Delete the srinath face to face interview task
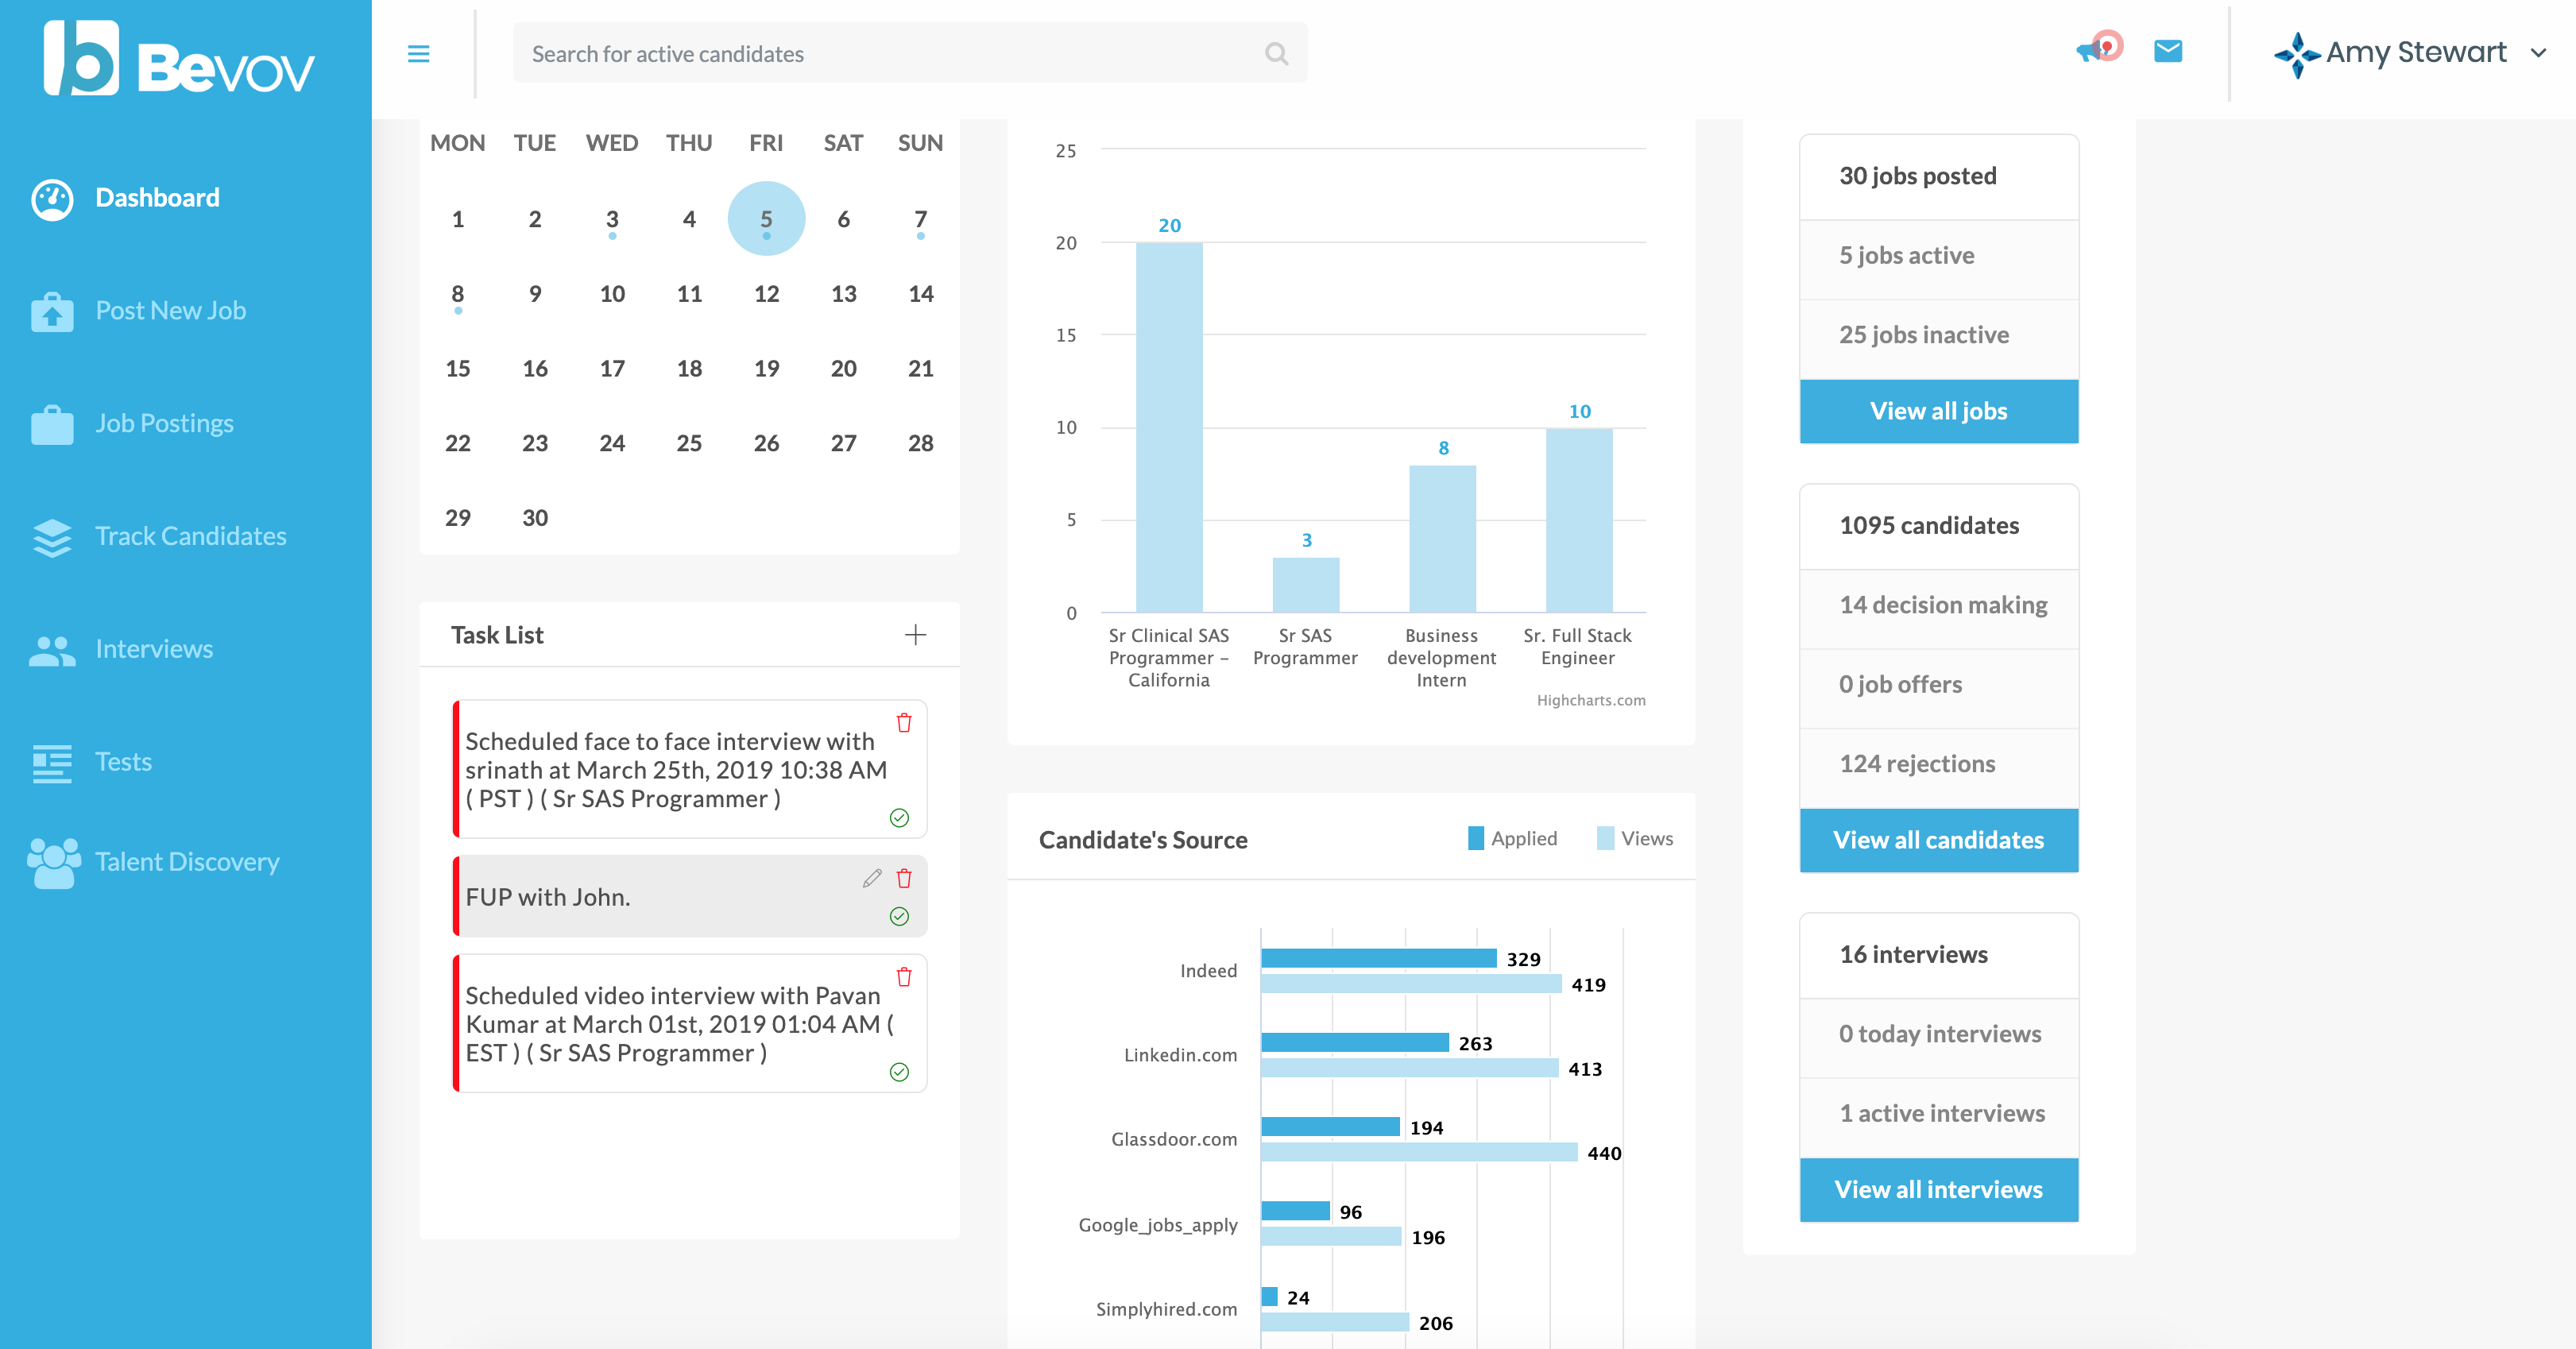 903,722
